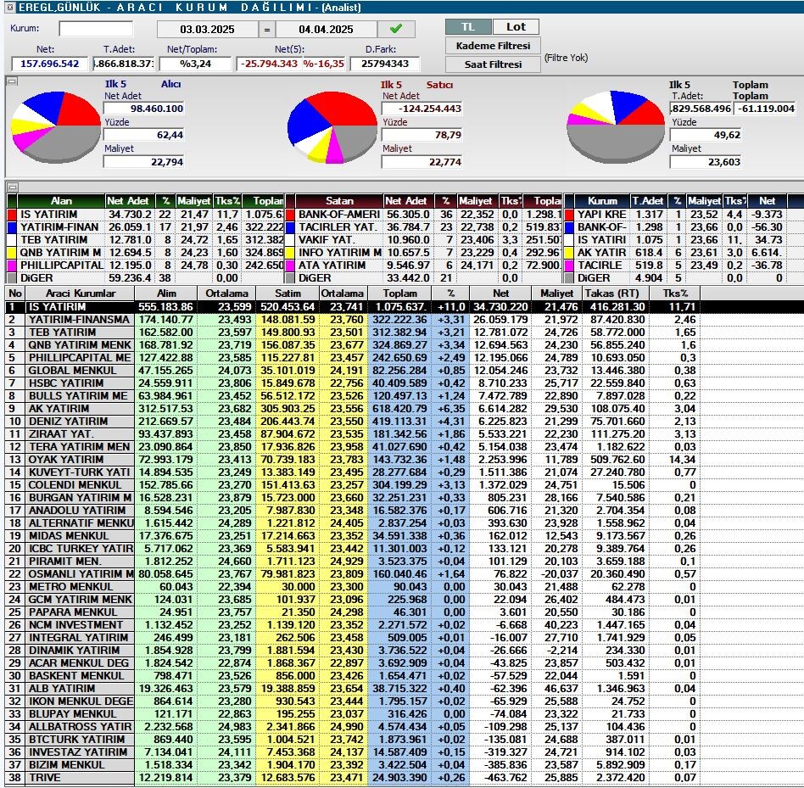
Task: Click the Satıcı Net Adet value -124.254.443
Action: [422, 109]
